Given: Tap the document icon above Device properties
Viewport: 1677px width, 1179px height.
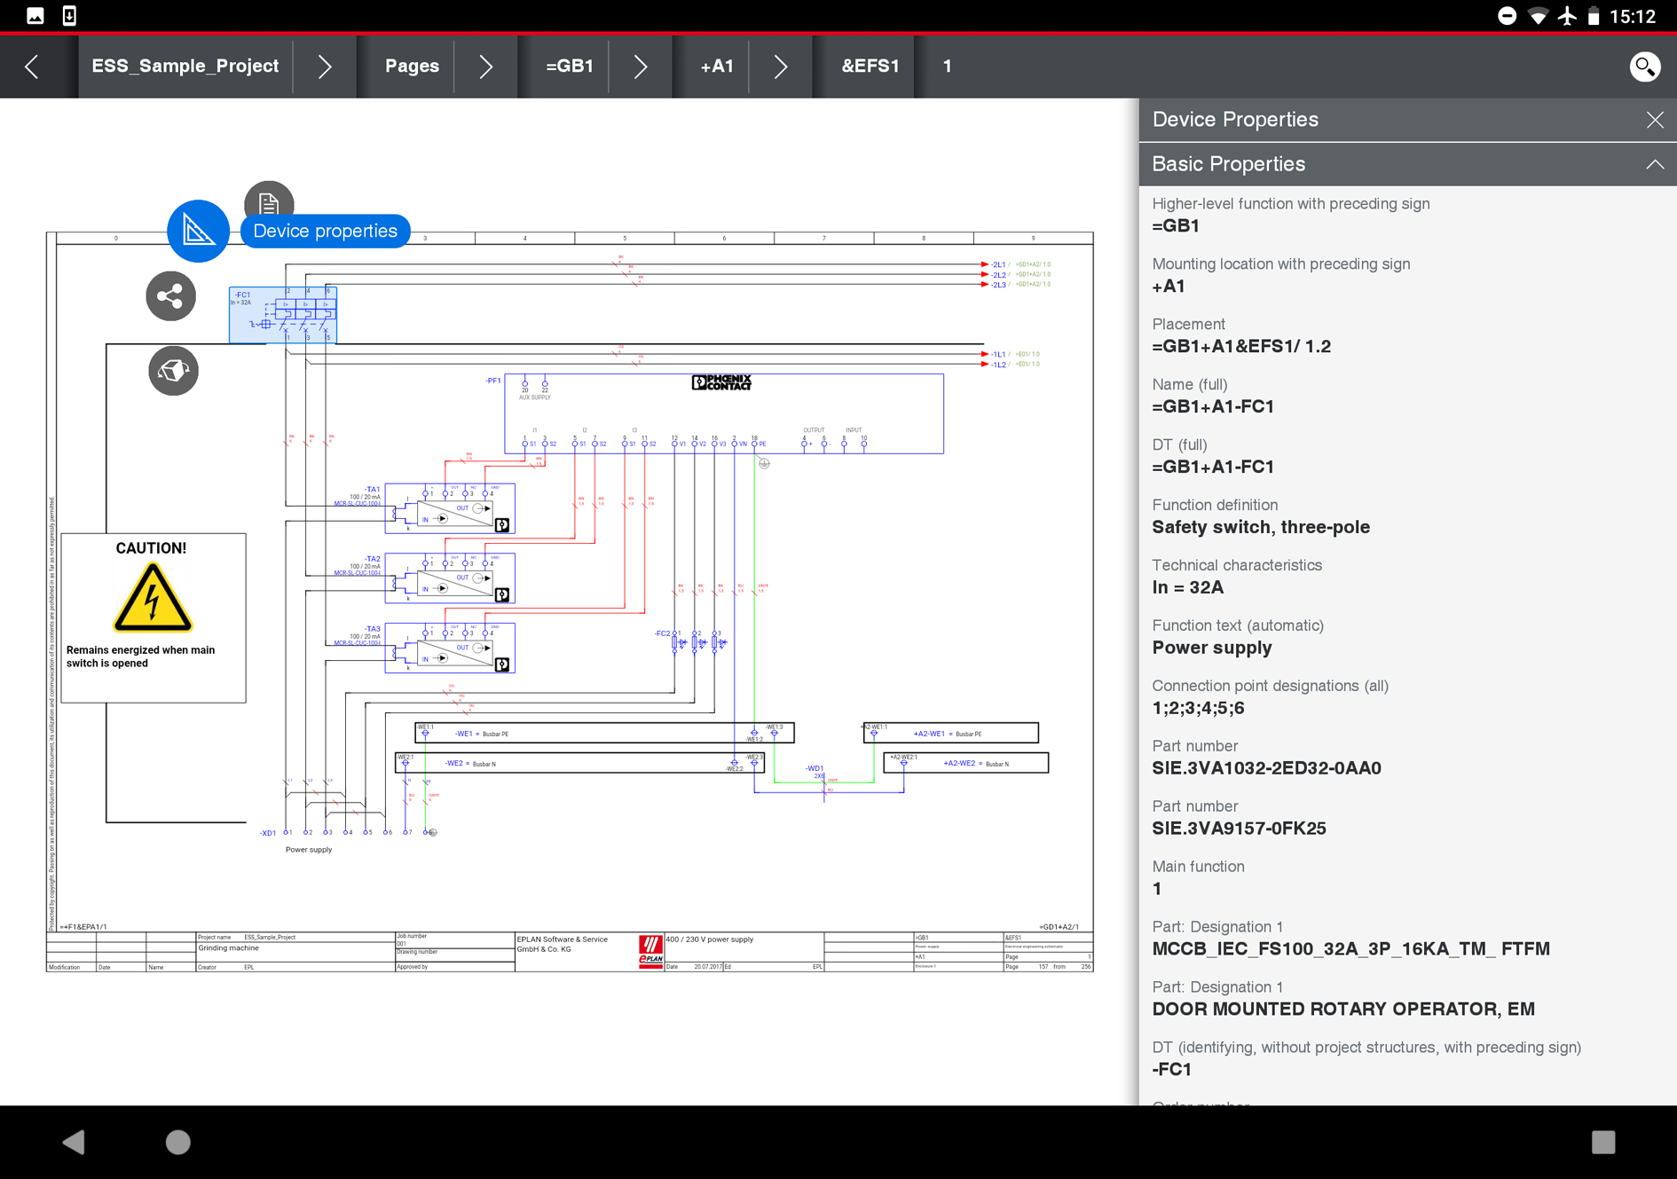Looking at the screenshot, I should 268,202.
